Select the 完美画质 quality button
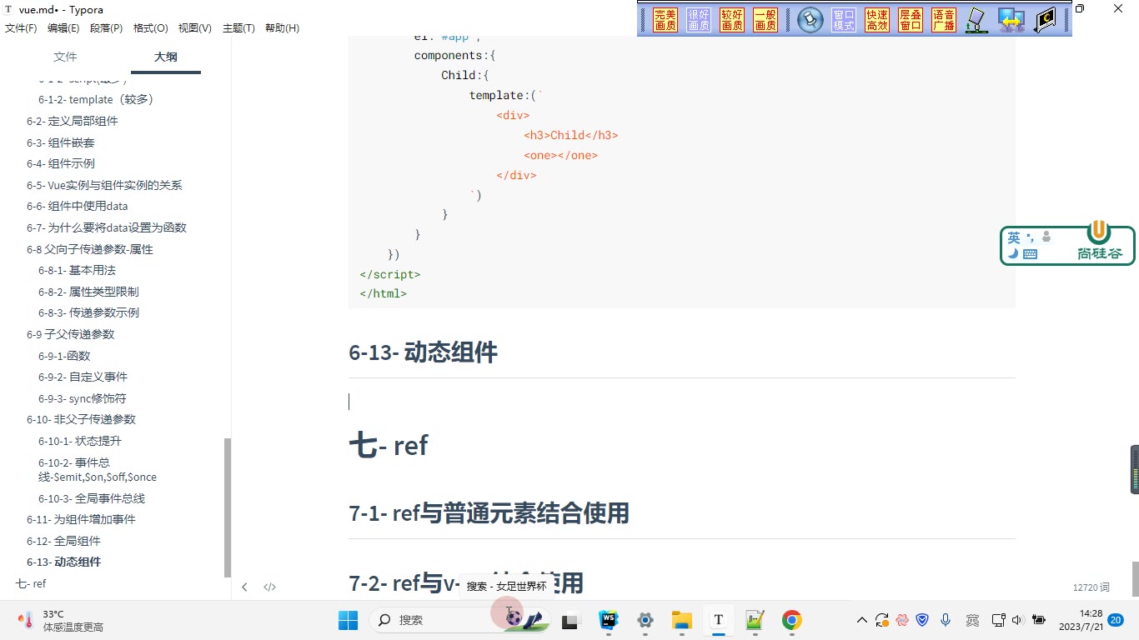The width and height of the screenshot is (1139, 640). [x=665, y=20]
